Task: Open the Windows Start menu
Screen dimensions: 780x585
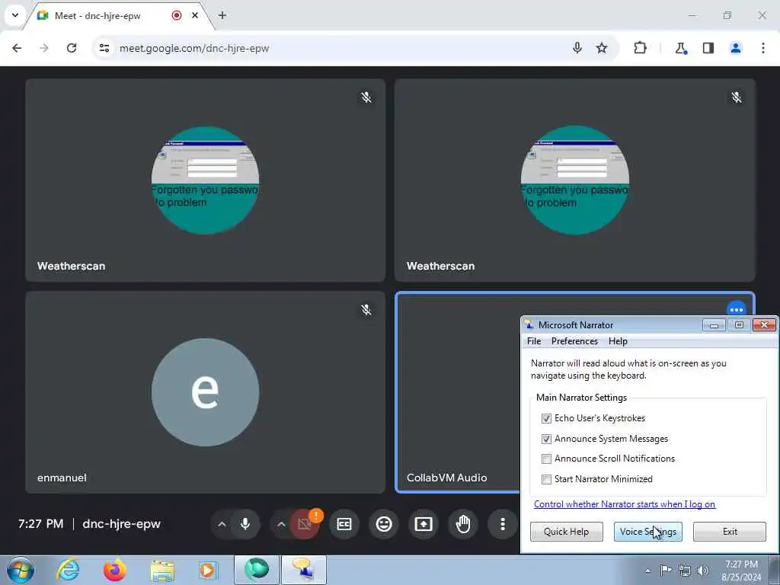Action: [x=21, y=570]
